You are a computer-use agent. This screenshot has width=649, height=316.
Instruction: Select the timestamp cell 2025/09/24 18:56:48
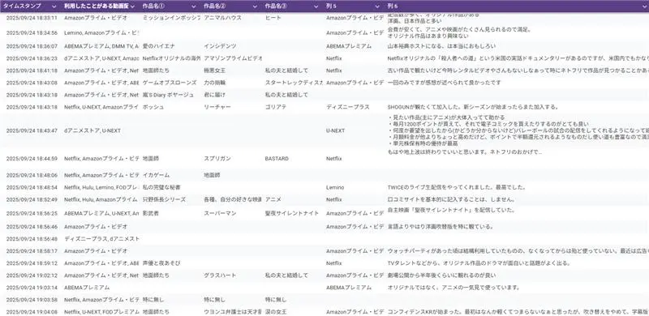pyautogui.click(x=32, y=239)
